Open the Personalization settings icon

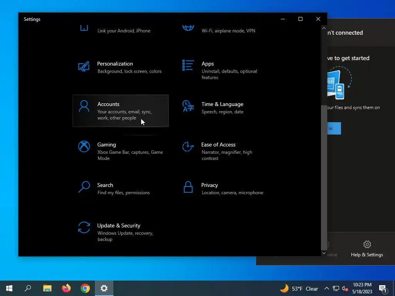[x=84, y=66]
